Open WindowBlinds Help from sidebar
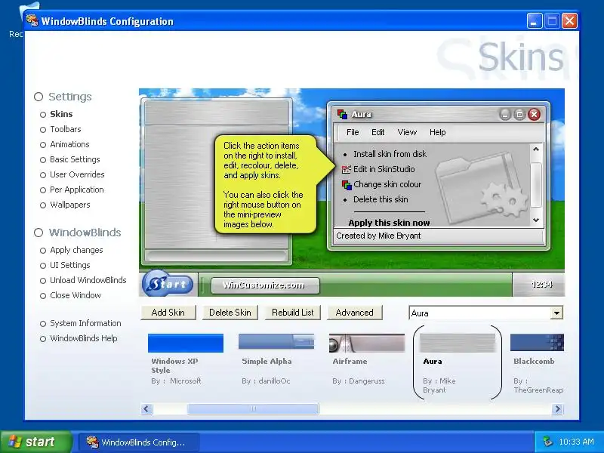This screenshot has height=453, width=604. [x=79, y=338]
